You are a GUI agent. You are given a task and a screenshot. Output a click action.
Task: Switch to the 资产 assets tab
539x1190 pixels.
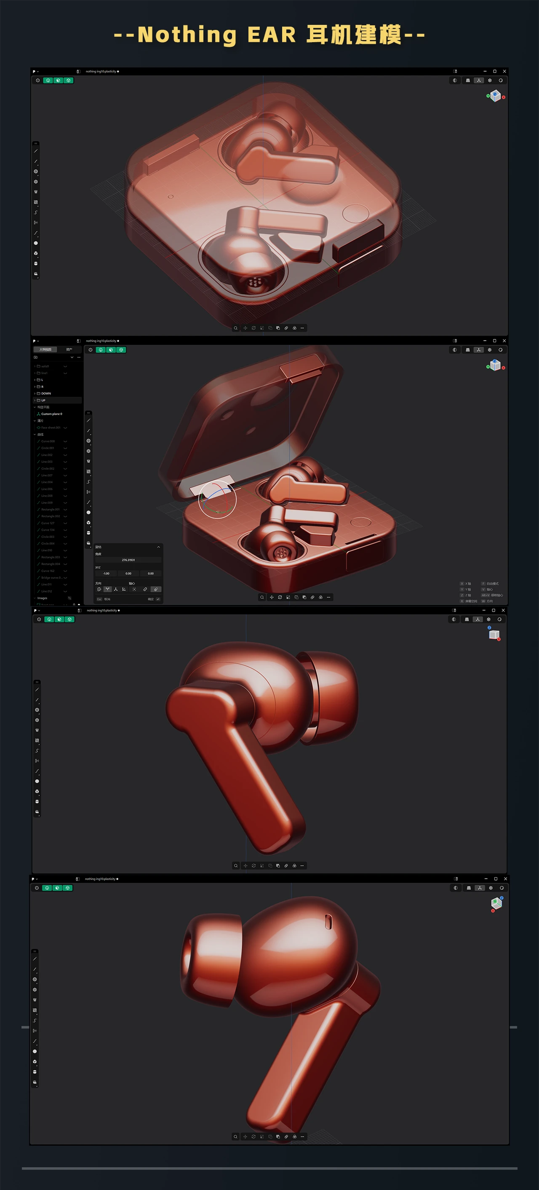[x=69, y=350]
